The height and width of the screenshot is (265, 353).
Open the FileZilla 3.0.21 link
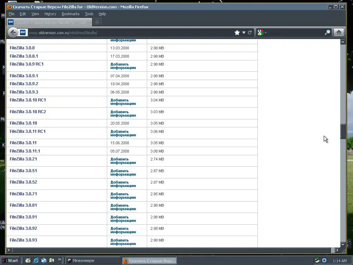[x=23, y=159]
